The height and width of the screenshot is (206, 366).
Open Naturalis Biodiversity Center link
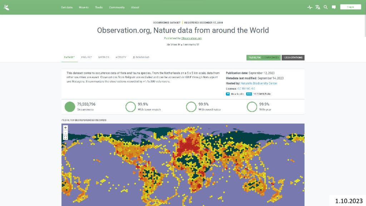click(259, 83)
